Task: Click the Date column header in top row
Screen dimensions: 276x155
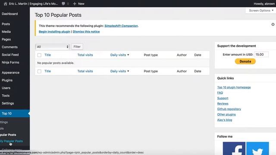Action: click(198, 55)
